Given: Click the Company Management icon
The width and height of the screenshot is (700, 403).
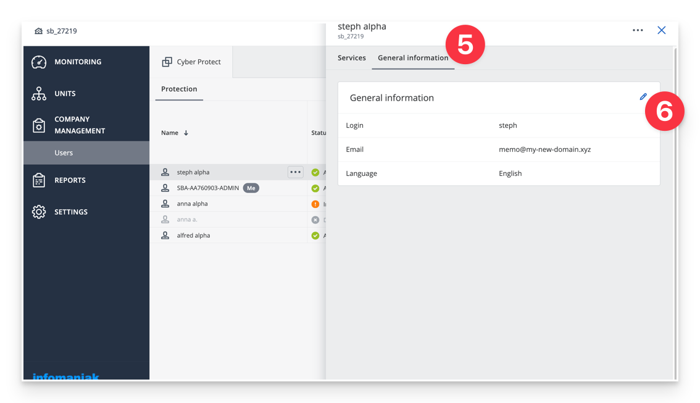Looking at the screenshot, I should (x=38, y=125).
